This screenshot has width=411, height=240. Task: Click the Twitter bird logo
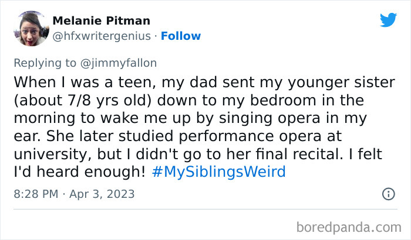(x=388, y=20)
